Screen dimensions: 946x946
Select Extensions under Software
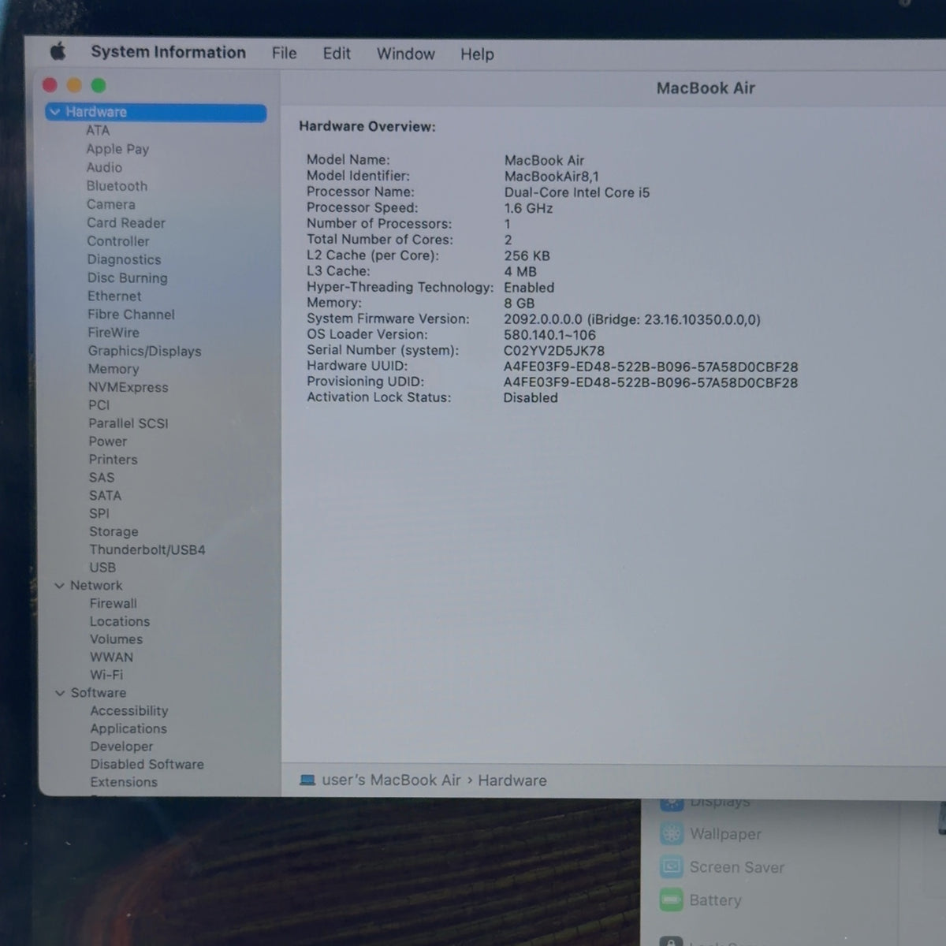[124, 782]
